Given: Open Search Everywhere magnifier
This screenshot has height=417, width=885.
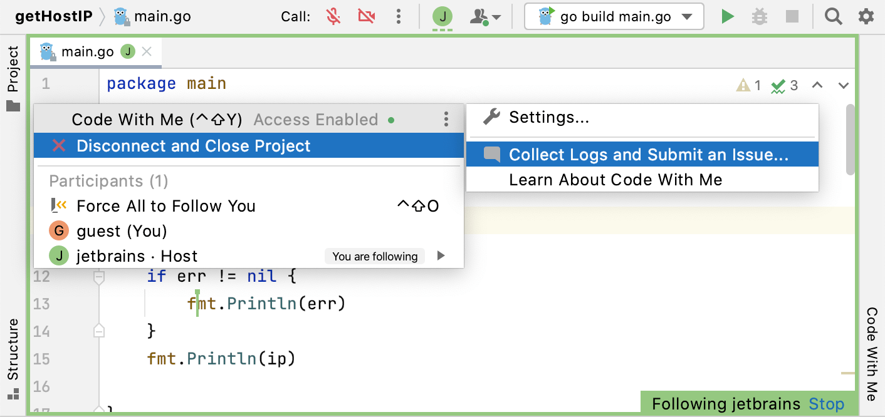Looking at the screenshot, I should pyautogui.click(x=833, y=17).
